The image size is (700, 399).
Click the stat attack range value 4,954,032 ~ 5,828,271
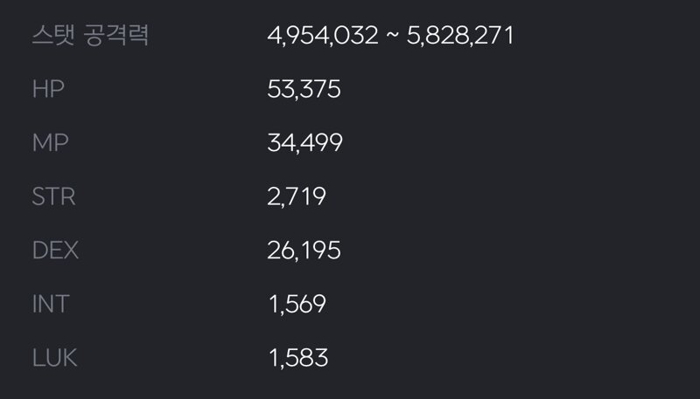tap(390, 35)
